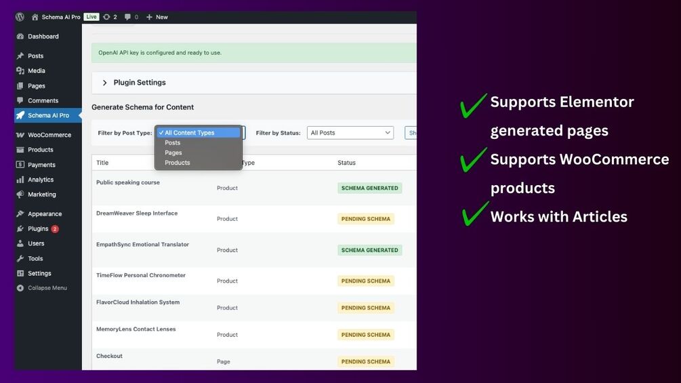Click the Payments dollar icon
This screenshot has height=383, width=681.
click(20, 165)
